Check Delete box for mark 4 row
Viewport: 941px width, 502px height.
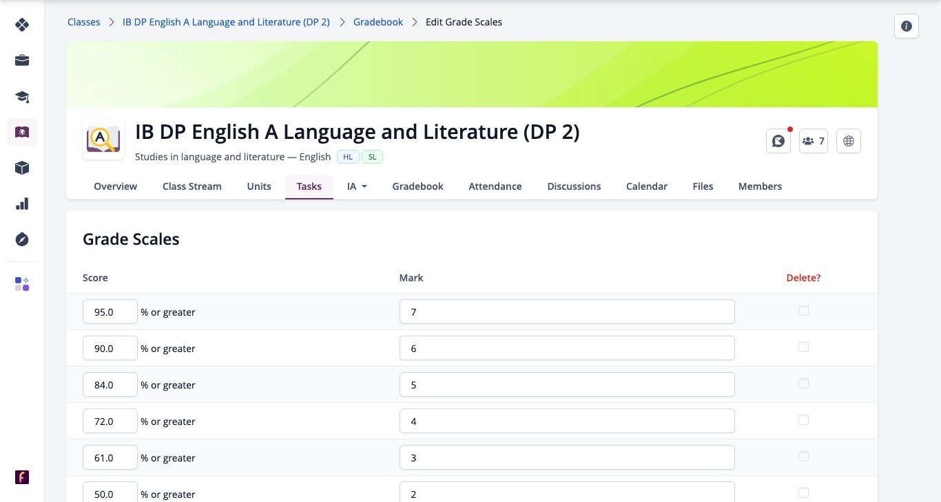[x=803, y=420]
